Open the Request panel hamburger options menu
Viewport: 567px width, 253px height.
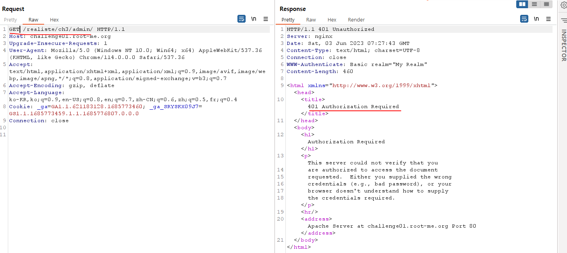click(266, 19)
